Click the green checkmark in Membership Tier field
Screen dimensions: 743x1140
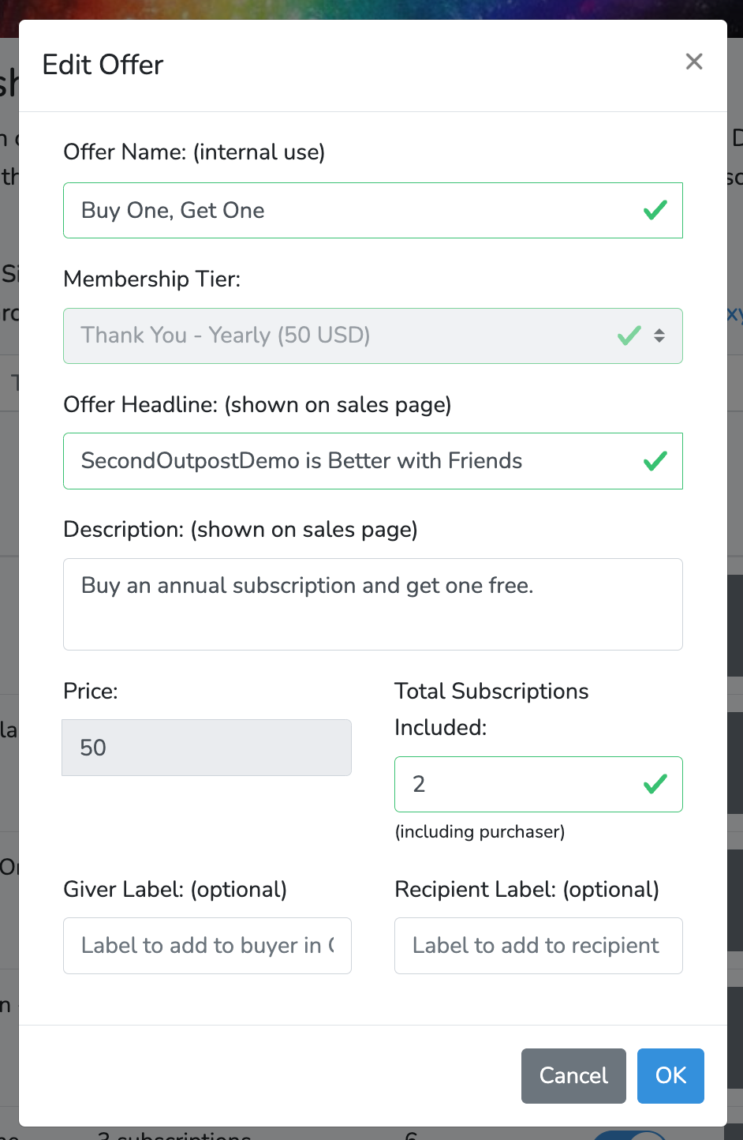(629, 336)
